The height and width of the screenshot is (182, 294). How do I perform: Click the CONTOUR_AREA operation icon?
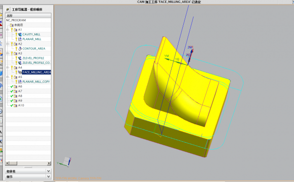pos(20,49)
